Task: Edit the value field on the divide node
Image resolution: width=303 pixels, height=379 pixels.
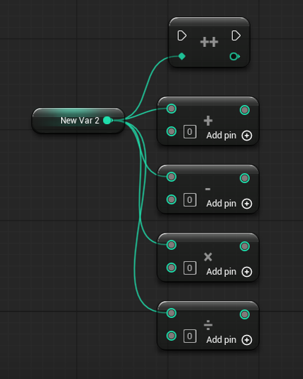Action: click(189, 336)
